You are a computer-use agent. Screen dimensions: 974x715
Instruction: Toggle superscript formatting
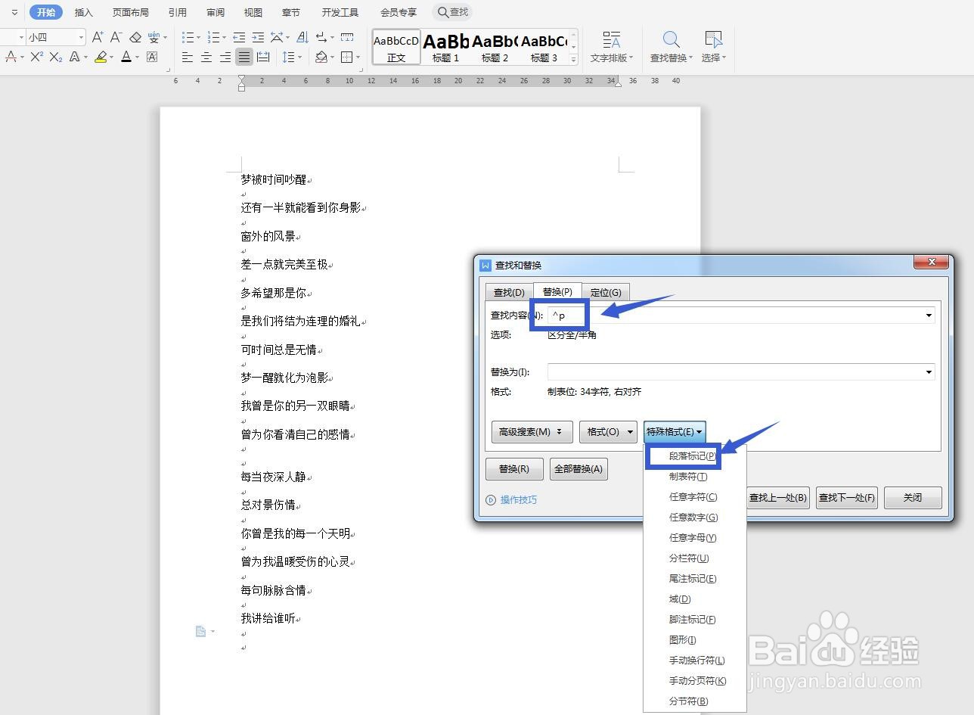pos(36,57)
